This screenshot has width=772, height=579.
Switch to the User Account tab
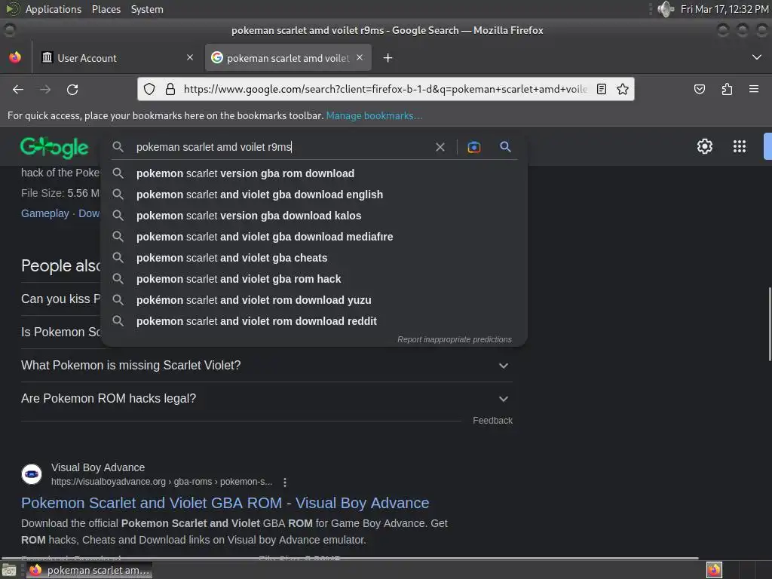117,57
